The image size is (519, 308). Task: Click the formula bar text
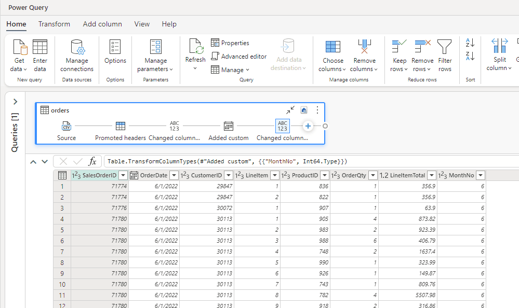228,161
